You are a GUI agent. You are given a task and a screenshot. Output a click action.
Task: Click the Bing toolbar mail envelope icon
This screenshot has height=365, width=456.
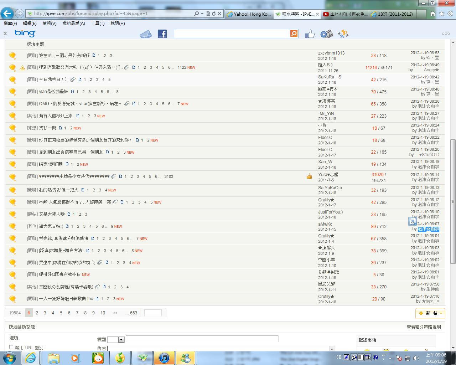click(146, 34)
